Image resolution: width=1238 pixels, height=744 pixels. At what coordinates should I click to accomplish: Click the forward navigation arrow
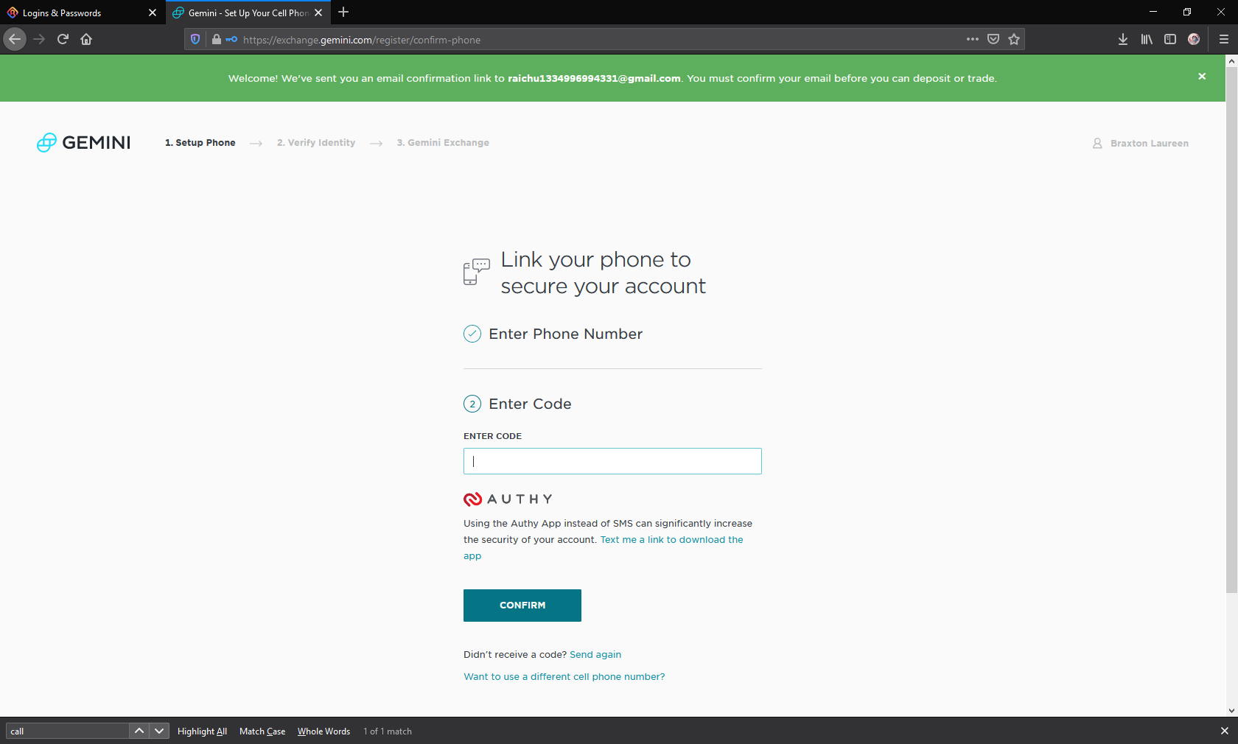pyautogui.click(x=39, y=39)
